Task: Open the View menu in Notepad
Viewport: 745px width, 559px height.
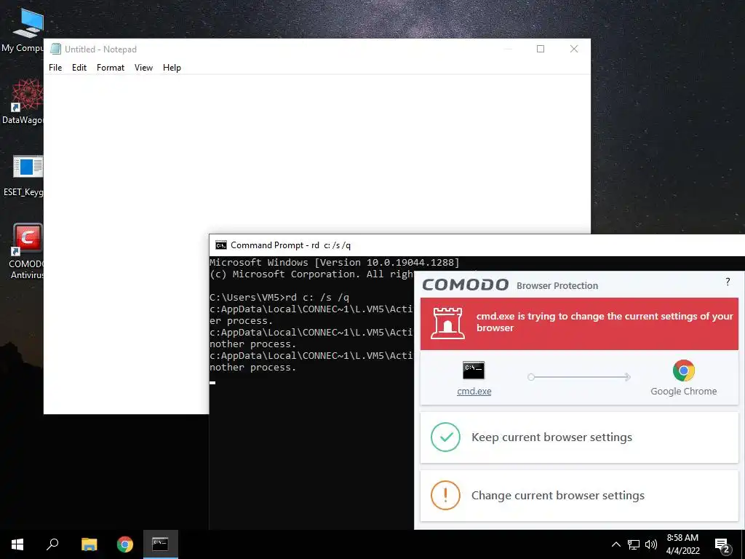Action: (143, 68)
